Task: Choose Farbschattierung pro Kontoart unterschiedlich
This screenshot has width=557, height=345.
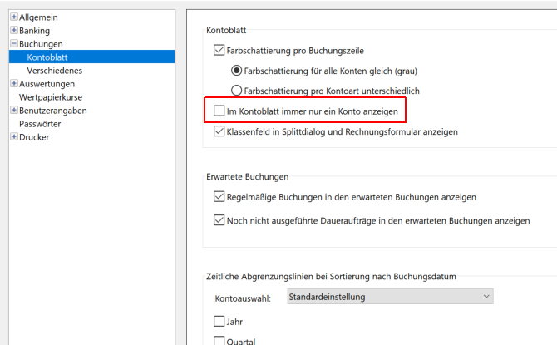Action: [237, 91]
